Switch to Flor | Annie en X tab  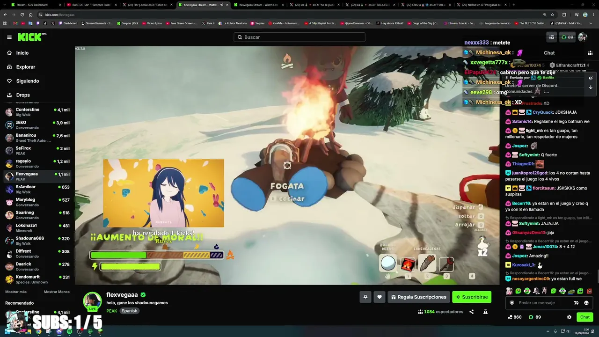point(147,5)
